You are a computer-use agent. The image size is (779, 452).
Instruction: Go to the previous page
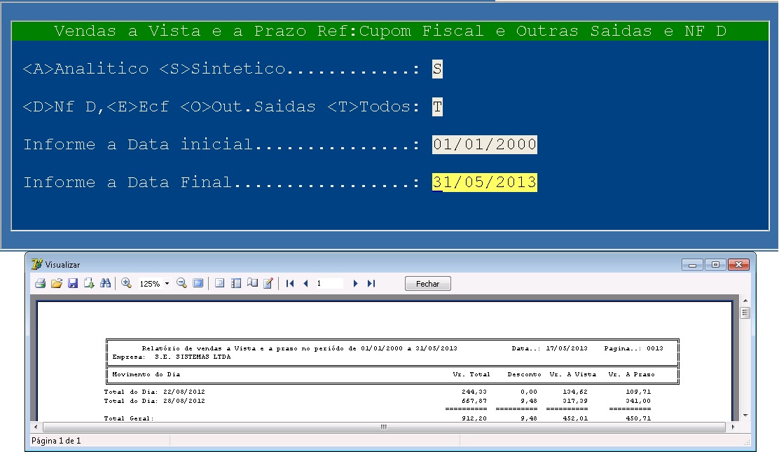[305, 283]
